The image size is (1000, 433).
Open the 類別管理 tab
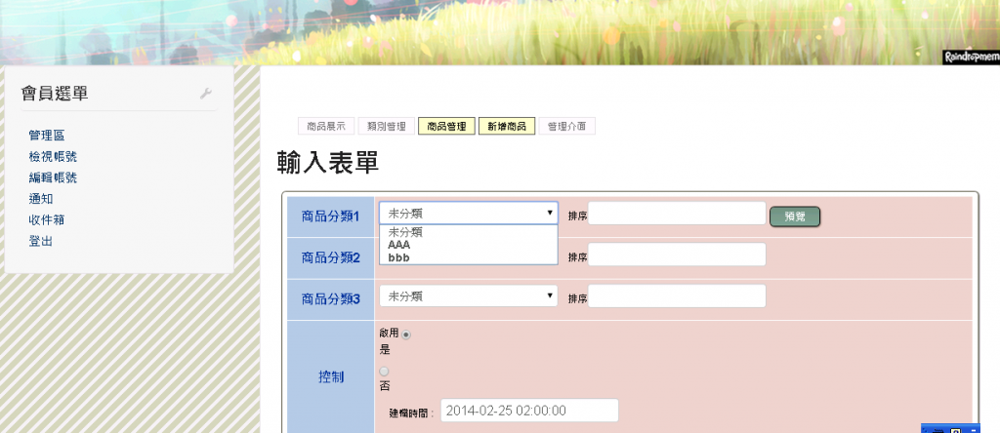386,126
